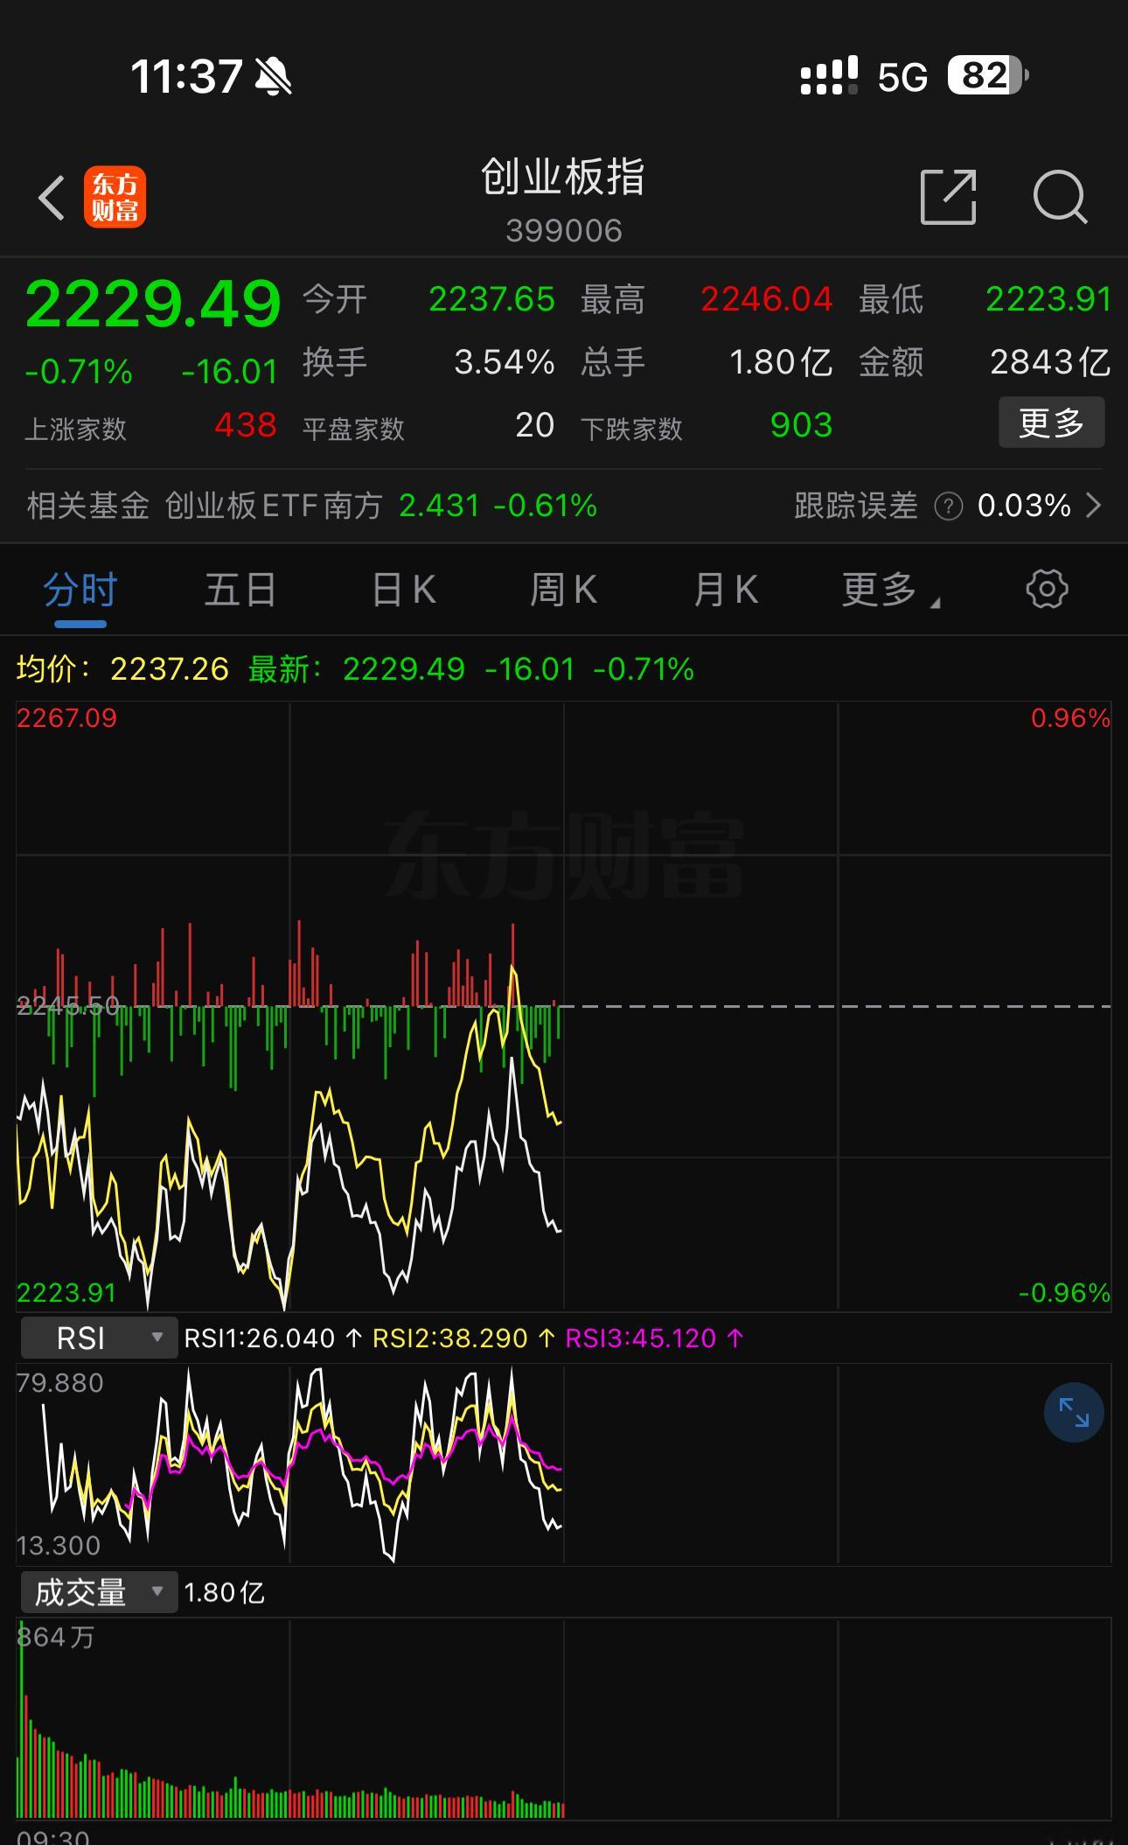Viewport: 1128px width, 1845px height.
Task: Tap the 13.300 RSI scale label
Action: (x=58, y=1545)
